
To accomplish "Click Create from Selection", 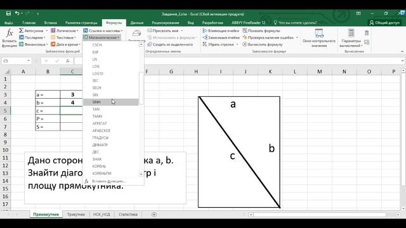I will click(170, 44).
